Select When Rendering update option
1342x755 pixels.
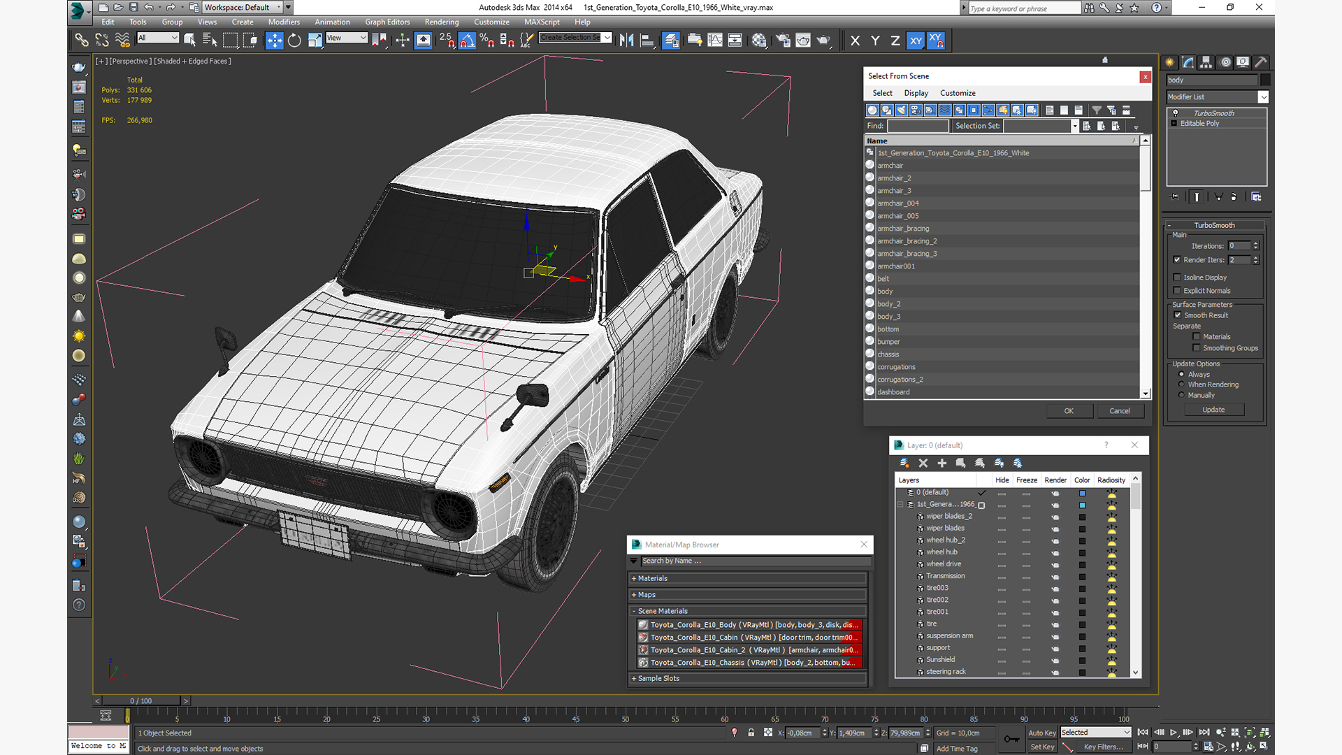(x=1181, y=384)
